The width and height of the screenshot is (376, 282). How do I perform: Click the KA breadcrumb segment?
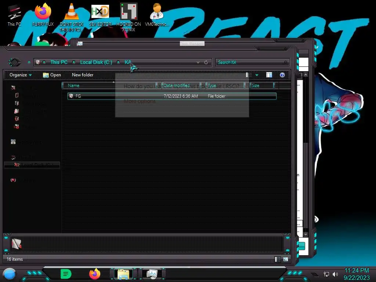click(128, 62)
